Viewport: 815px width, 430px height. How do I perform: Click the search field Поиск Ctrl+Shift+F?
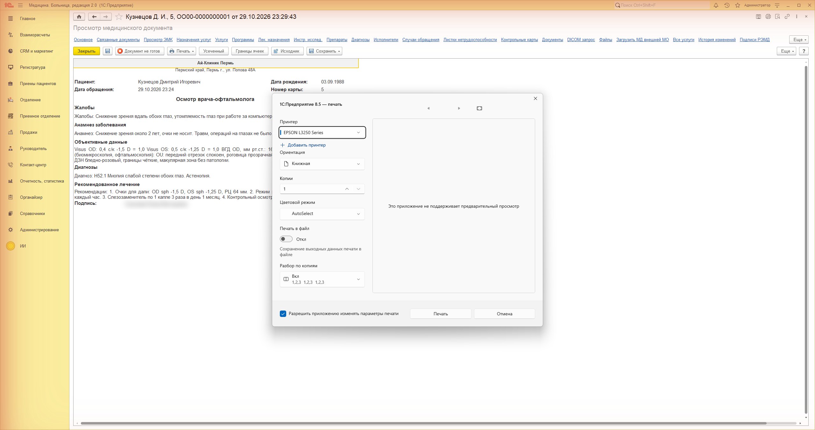pyautogui.click(x=662, y=5)
